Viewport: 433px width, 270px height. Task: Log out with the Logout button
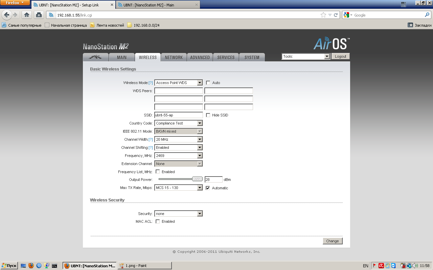point(341,56)
